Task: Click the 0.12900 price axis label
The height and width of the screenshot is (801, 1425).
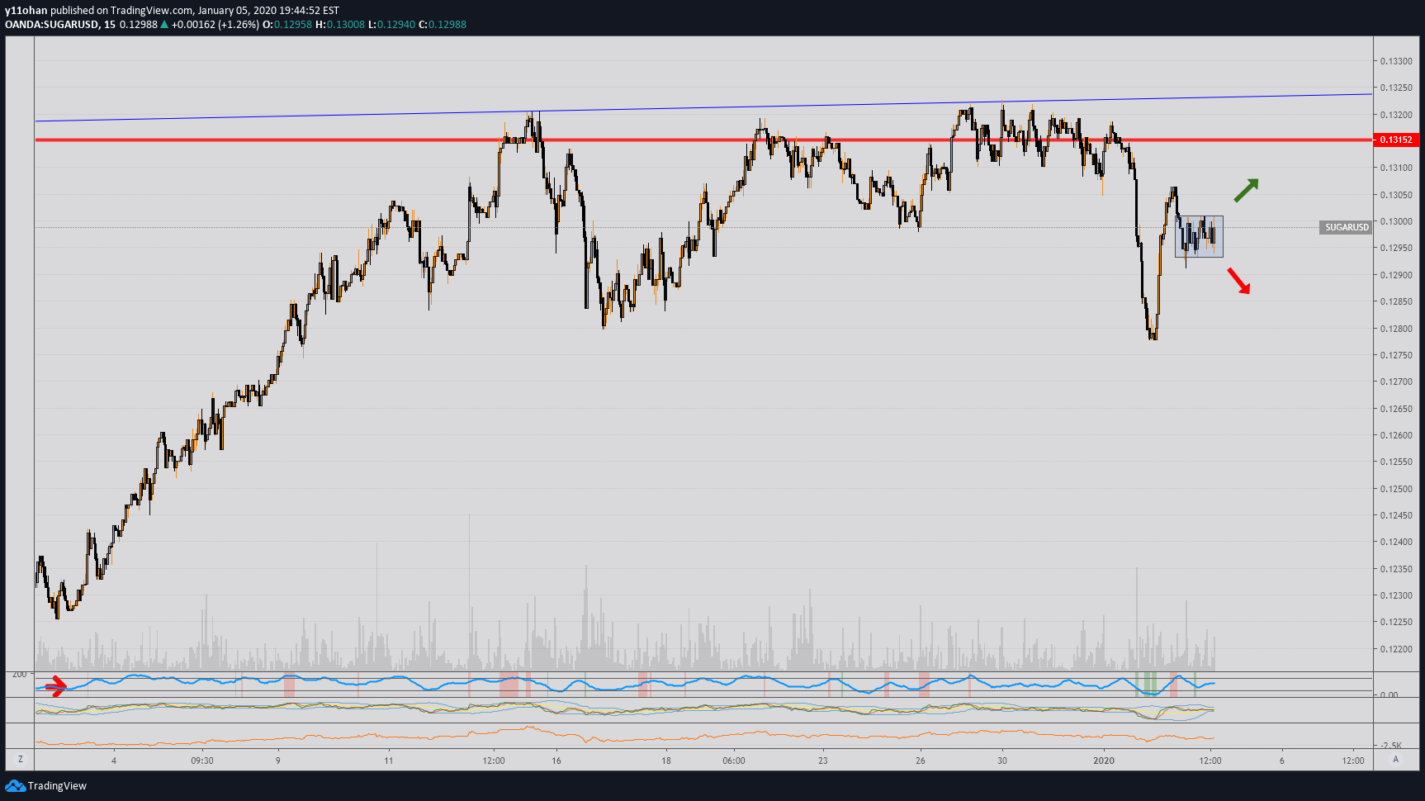Action: tap(1395, 275)
